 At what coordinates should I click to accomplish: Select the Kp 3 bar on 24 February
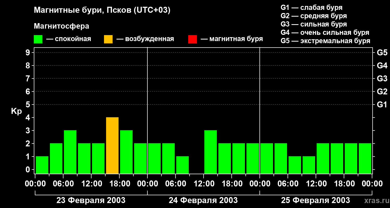click(x=211, y=152)
